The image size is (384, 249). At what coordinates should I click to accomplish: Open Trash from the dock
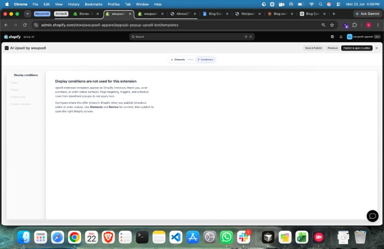tap(360, 237)
